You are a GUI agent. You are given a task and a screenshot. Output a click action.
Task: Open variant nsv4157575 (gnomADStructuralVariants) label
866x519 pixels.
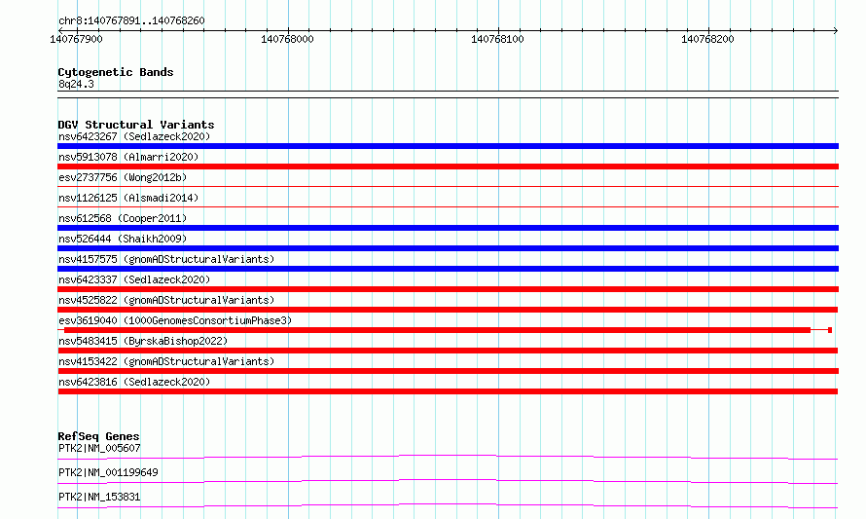coord(166,259)
